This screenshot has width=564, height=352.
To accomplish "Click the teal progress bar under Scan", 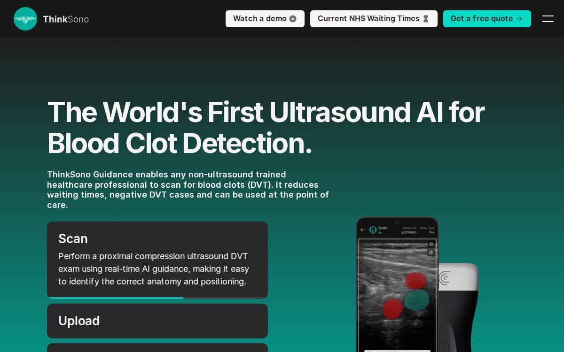I will pyautogui.click(x=115, y=298).
